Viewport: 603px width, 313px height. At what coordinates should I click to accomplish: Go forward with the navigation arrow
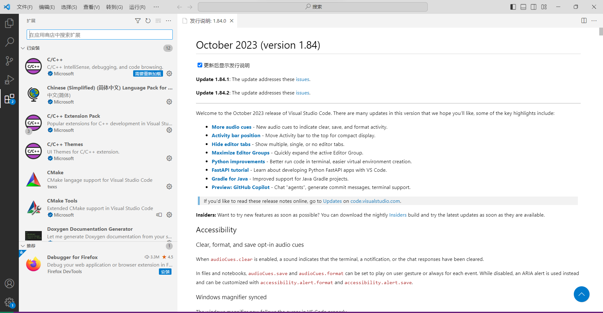(x=190, y=7)
